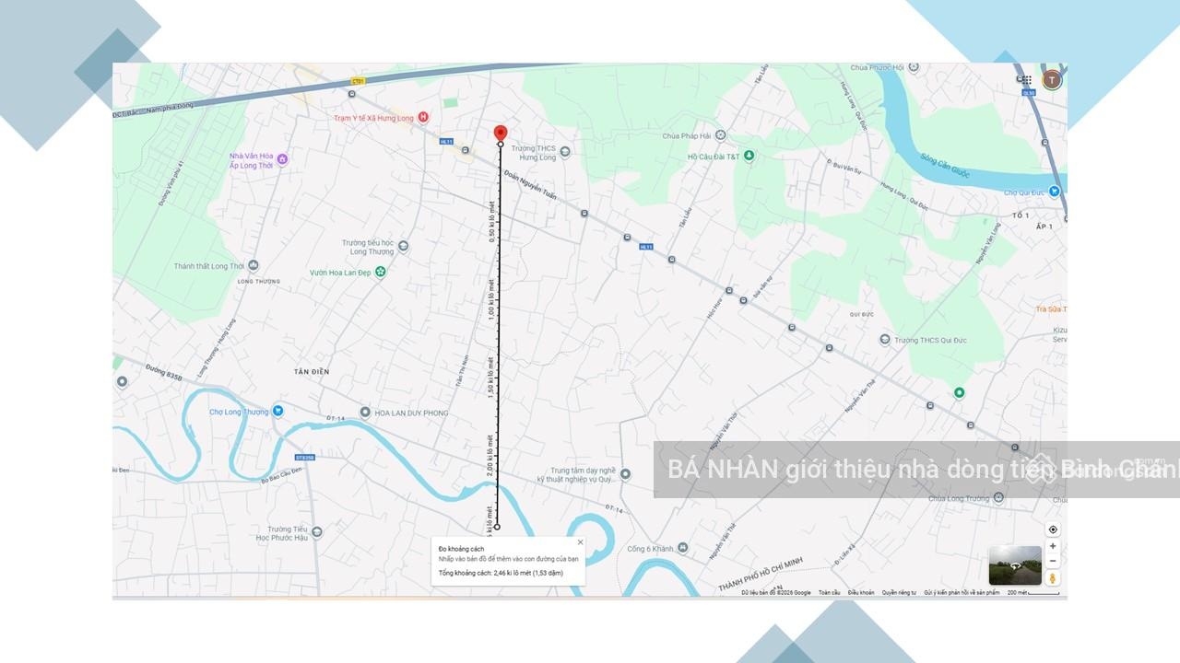Close the Đo khoảng cách popup
The height and width of the screenshot is (663, 1180).
(x=580, y=542)
